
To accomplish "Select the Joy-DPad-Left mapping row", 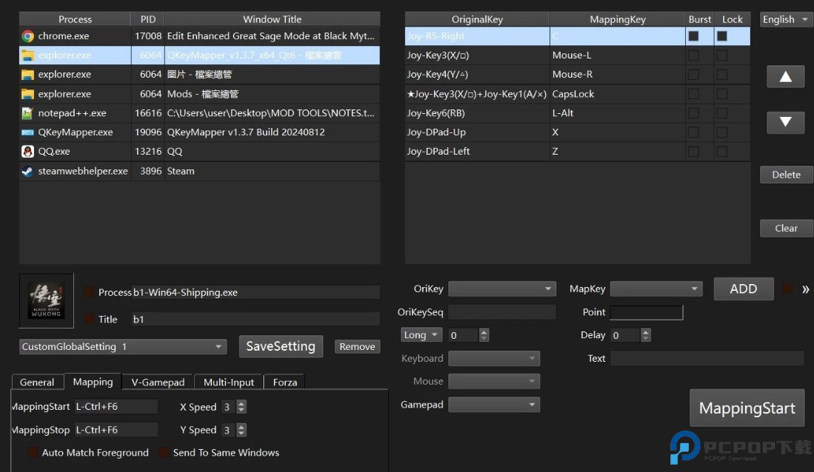I will (577, 152).
